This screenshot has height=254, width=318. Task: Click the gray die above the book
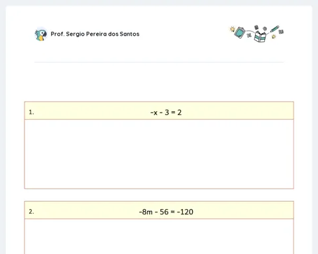pos(256,27)
